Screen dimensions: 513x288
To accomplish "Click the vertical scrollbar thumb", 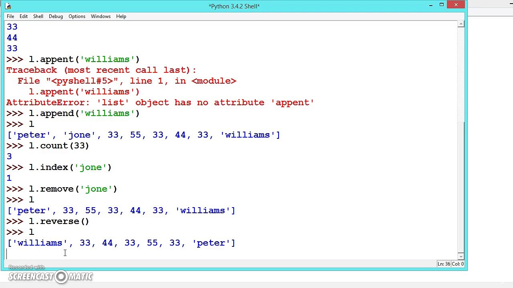I will click(x=461, y=186).
